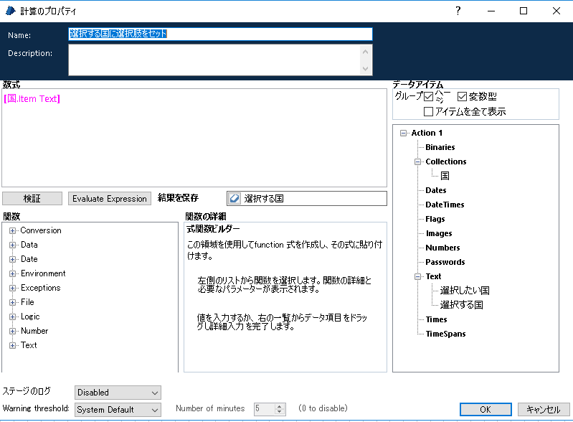573x422 pixels.
Task: Click the eraser icon beside 選択する国
Action: click(x=235, y=199)
